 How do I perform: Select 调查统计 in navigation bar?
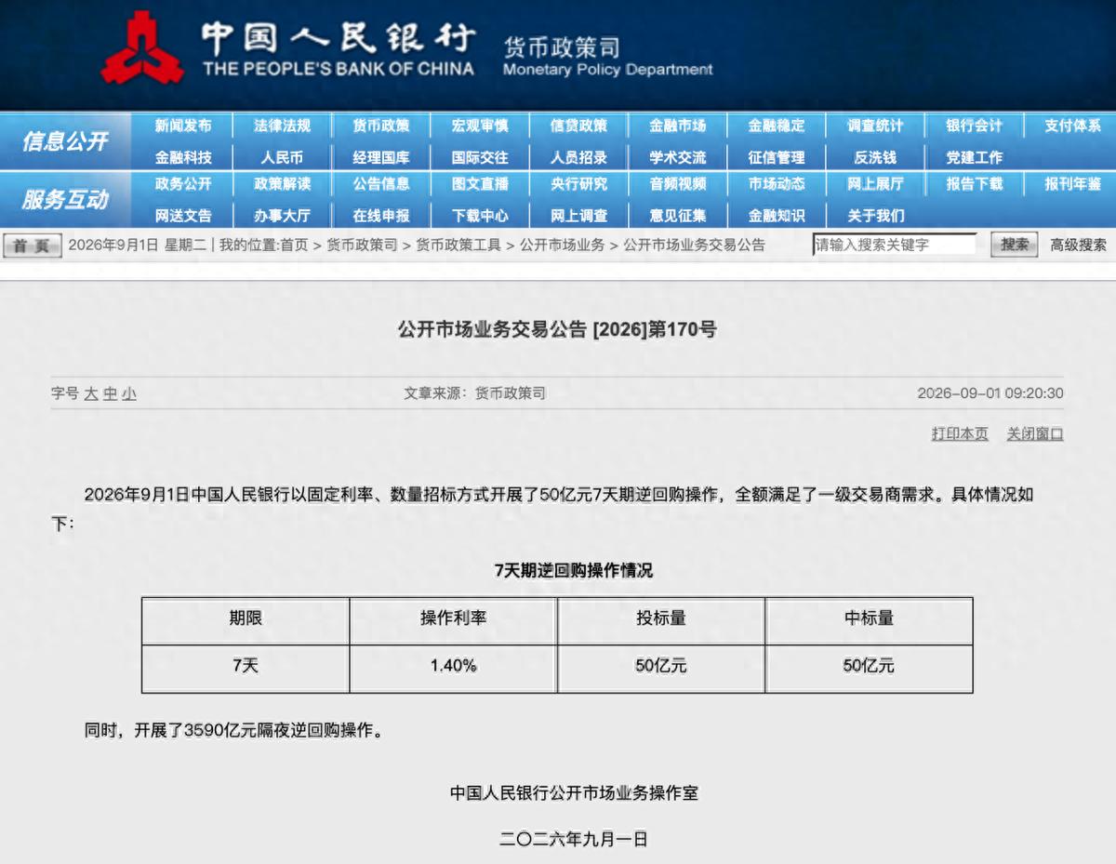(x=875, y=126)
